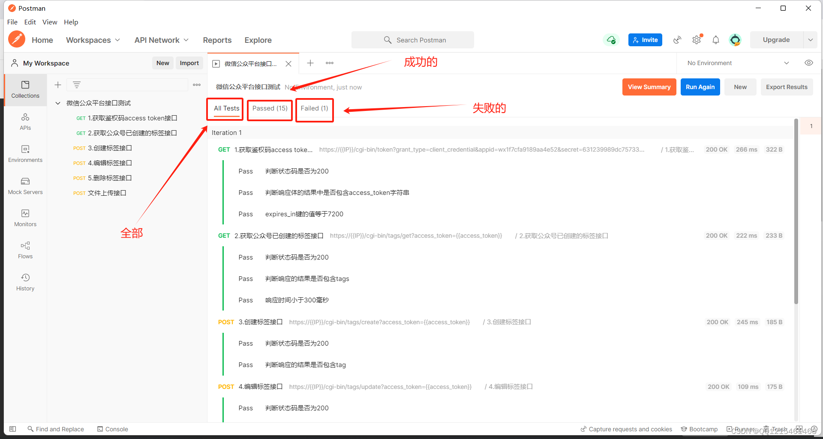823x439 pixels.
Task: Open a new tab with plus icon
Action: pyautogui.click(x=310, y=63)
